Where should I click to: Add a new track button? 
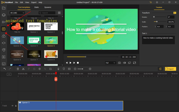point(9,74)
